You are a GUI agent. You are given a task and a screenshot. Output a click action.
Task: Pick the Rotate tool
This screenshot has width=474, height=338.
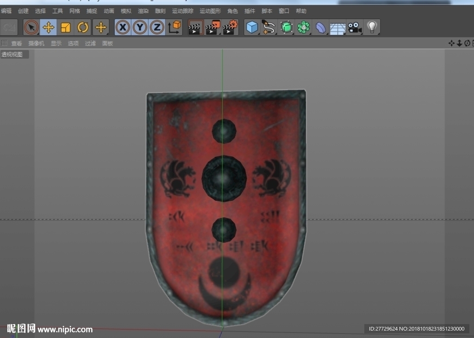coord(82,27)
